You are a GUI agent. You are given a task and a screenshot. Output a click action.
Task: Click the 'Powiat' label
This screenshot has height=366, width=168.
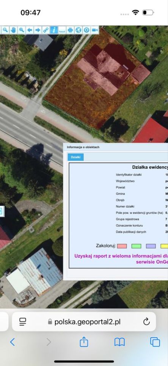click(120, 187)
